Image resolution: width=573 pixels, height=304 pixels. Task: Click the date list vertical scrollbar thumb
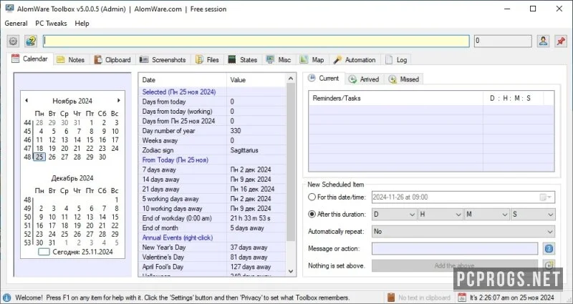click(x=291, y=162)
